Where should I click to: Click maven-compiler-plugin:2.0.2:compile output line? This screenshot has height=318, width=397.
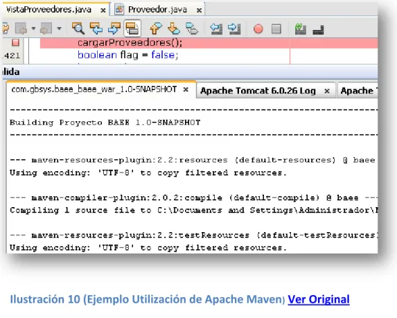coord(194,197)
